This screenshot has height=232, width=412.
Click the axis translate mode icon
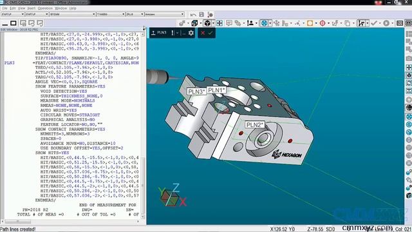click(276, 23)
